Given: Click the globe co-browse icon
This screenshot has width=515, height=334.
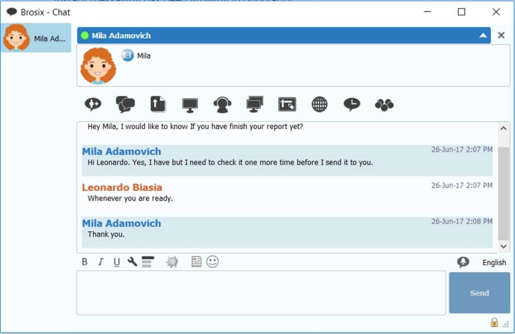Looking at the screenshot, I should click(x=319, y=104).
